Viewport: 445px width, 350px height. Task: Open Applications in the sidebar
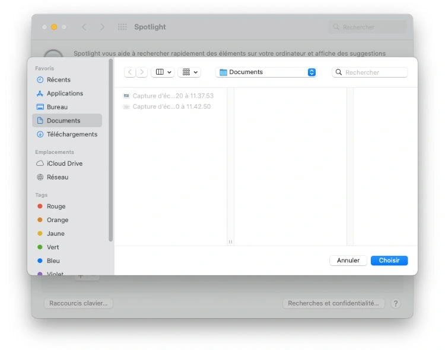[67, 93]
